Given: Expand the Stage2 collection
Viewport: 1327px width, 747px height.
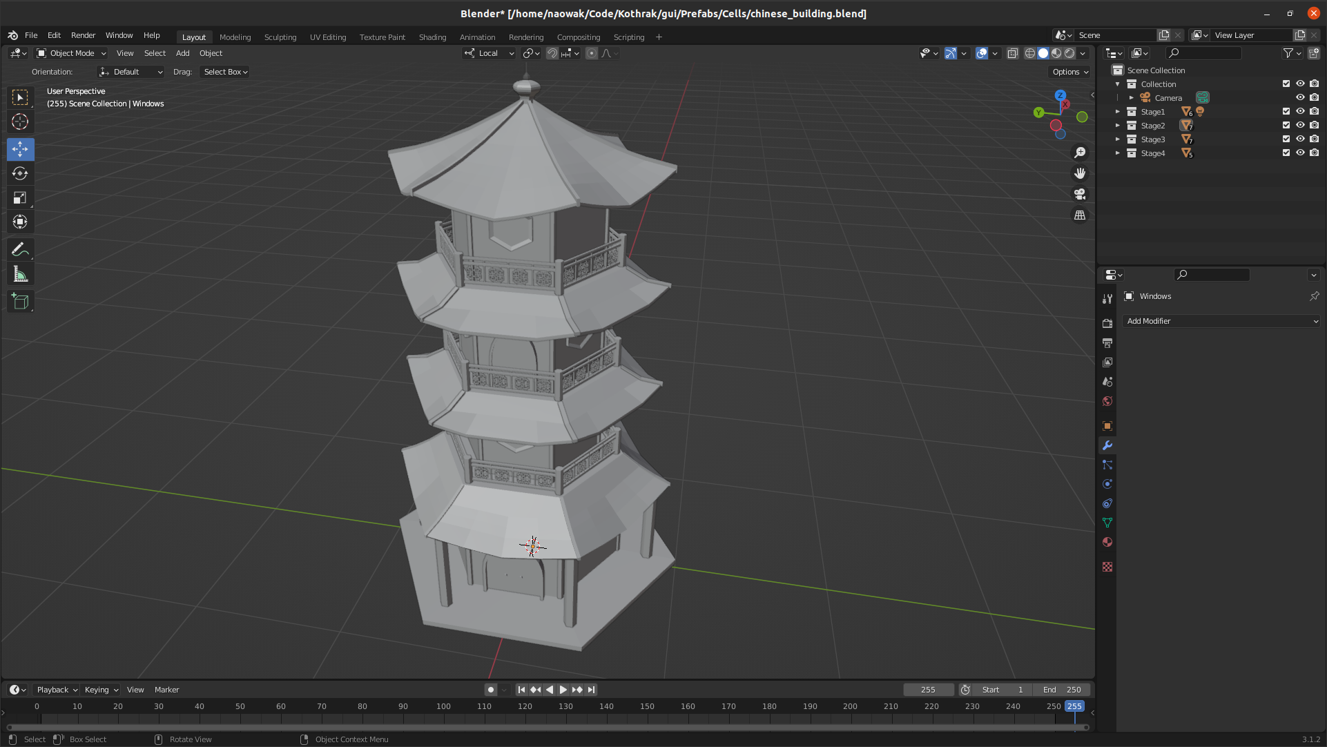Looking at the screenshot, I should pos(1118,125).
